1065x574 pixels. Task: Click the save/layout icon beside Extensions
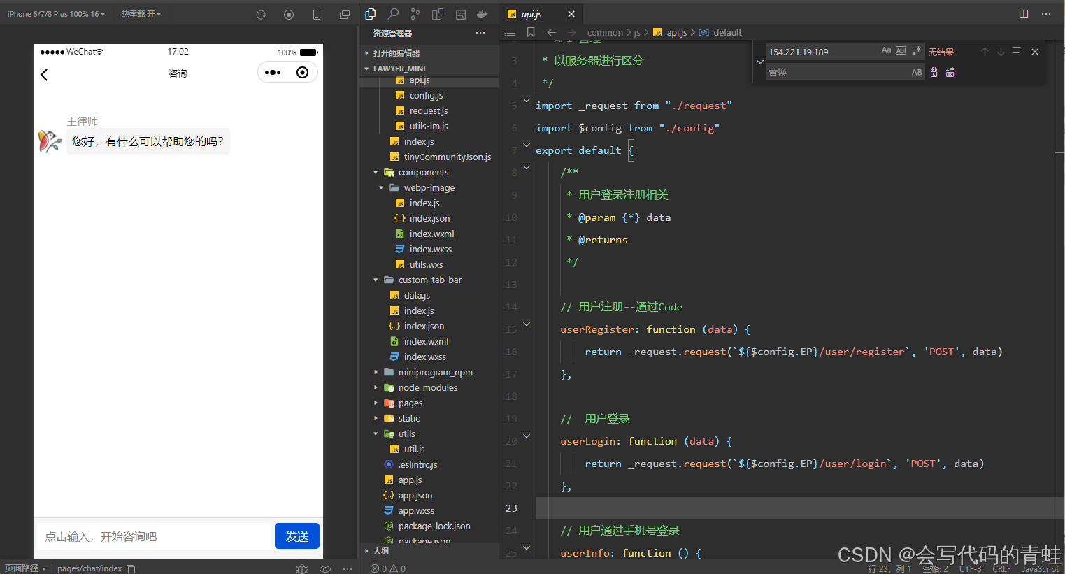click(460, 13)
